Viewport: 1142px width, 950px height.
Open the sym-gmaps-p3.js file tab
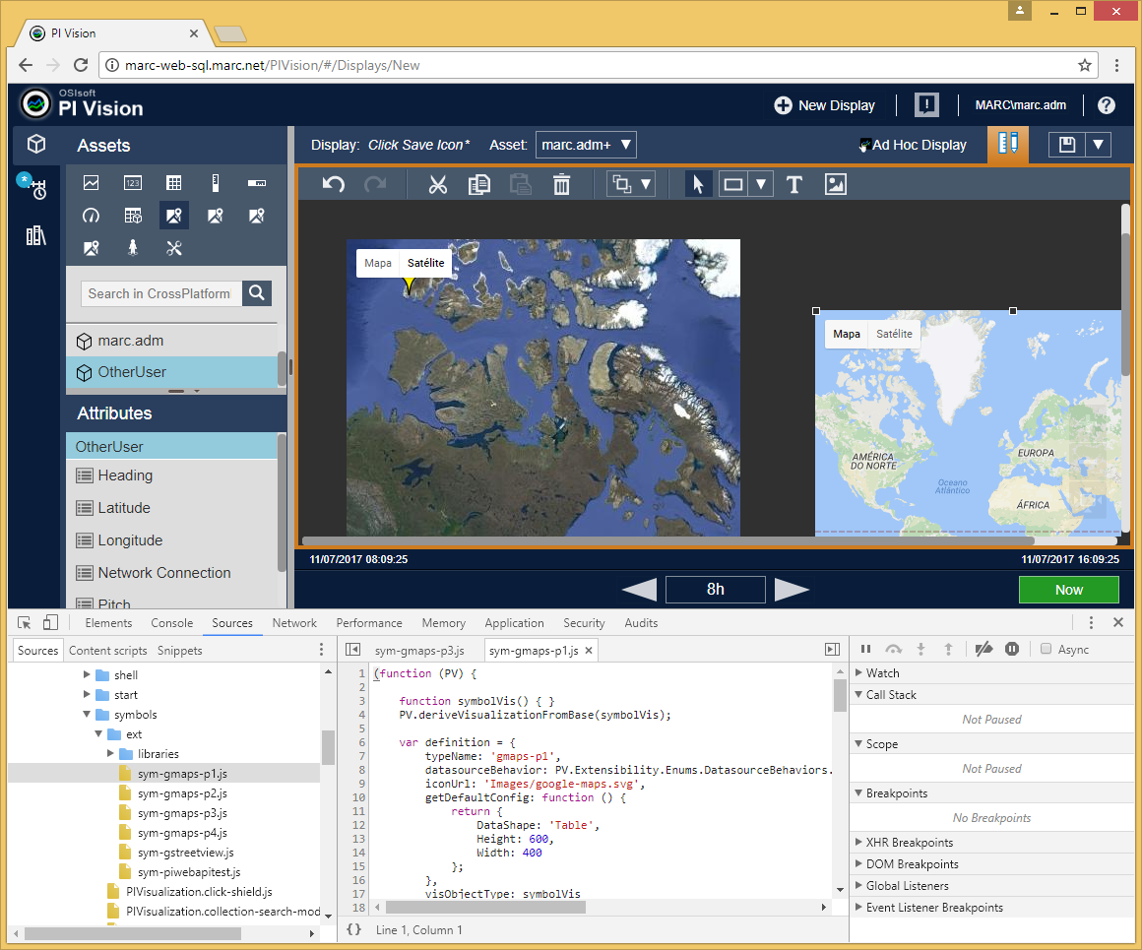419,650
